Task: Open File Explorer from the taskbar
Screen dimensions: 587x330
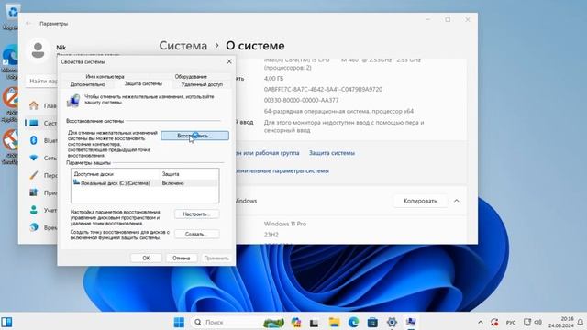Action: pyautogui.click(x=334, y=322)
